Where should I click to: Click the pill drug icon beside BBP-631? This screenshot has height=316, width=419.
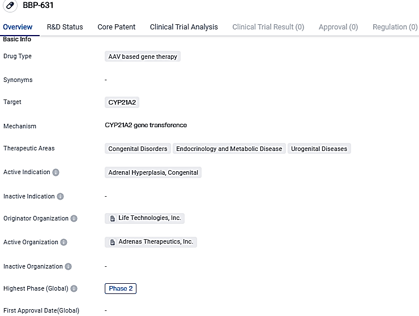[x=10, y=6]
